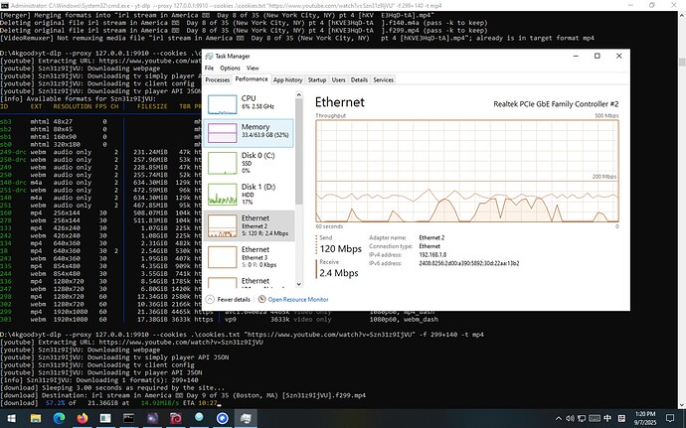Open the Options menu in Task Manager
686x428 pixels.
point(230,69)
